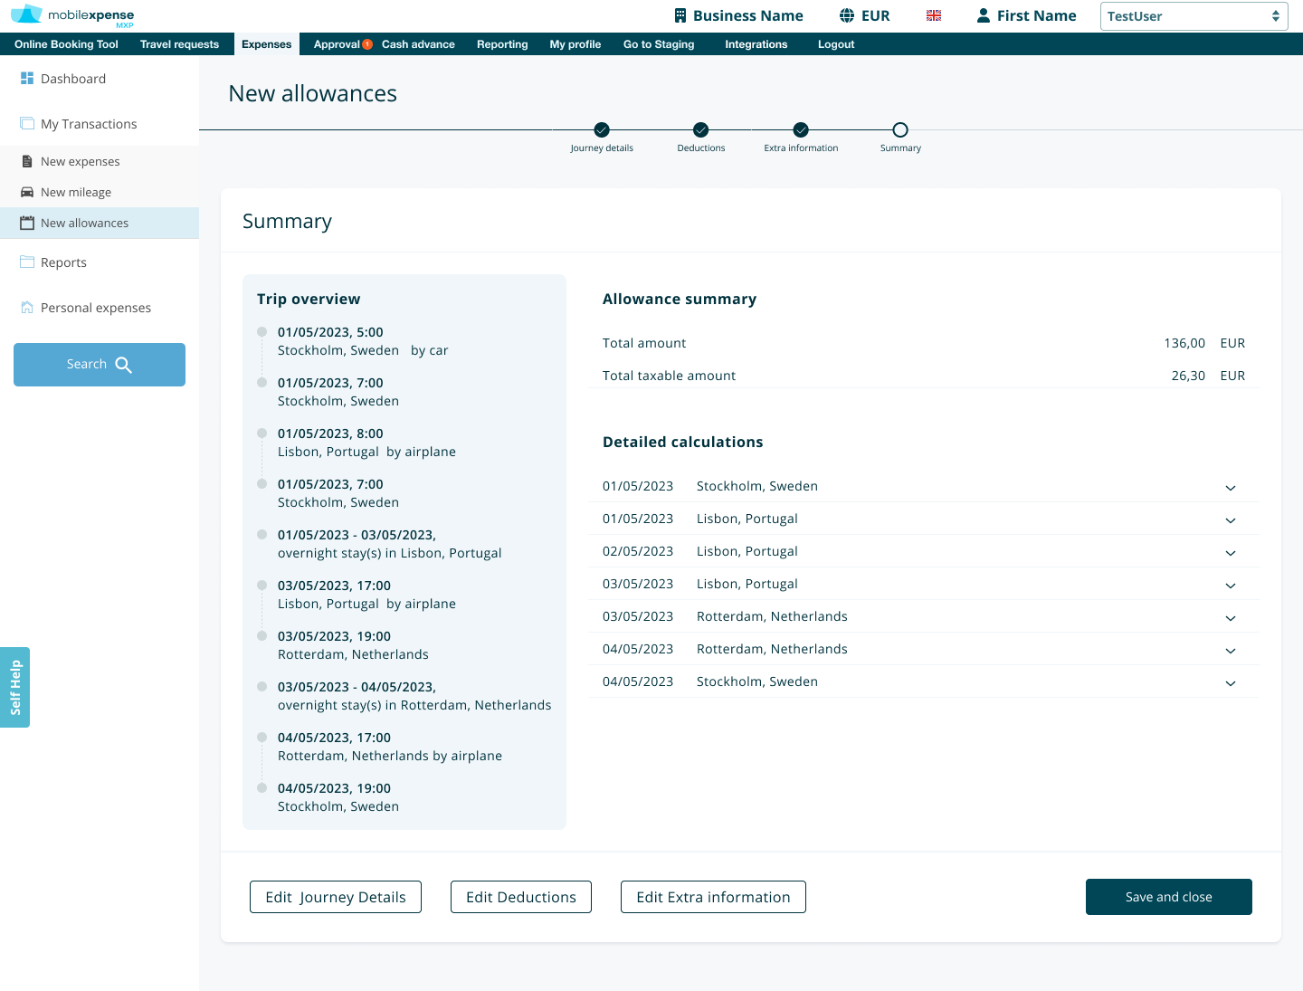Viewport: 1303px width, 991px height.
Task: Click the UK flag language icon
Action: coord(934,15)
